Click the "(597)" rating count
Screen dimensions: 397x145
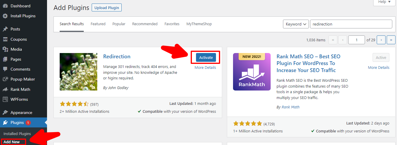tap(94, 104)
